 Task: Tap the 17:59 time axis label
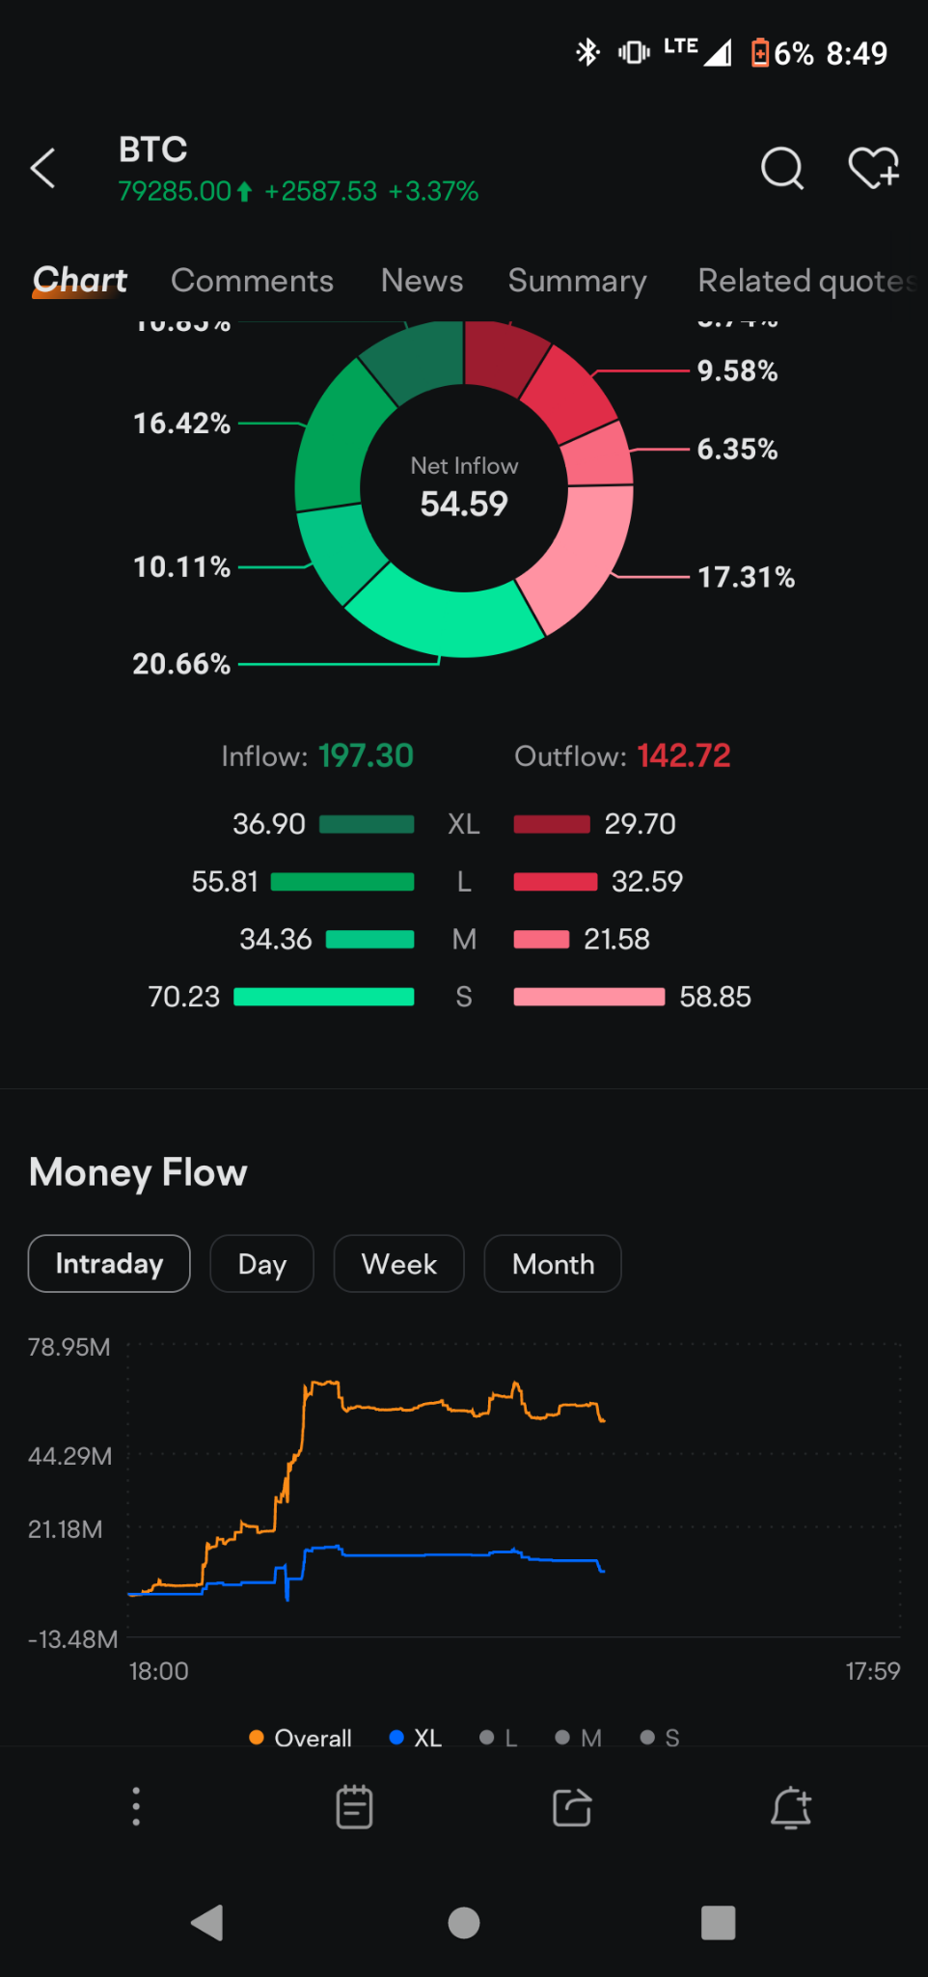click(873, 1671)
